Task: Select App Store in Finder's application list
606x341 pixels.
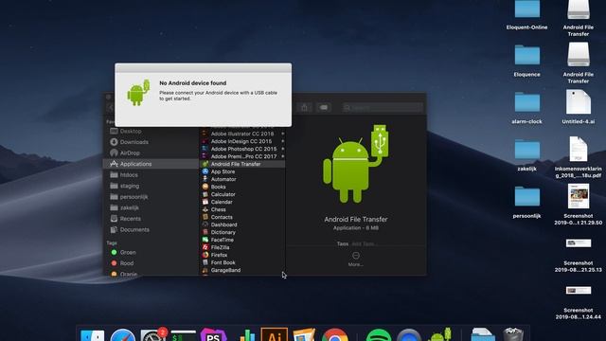Action: coord(242,171)
